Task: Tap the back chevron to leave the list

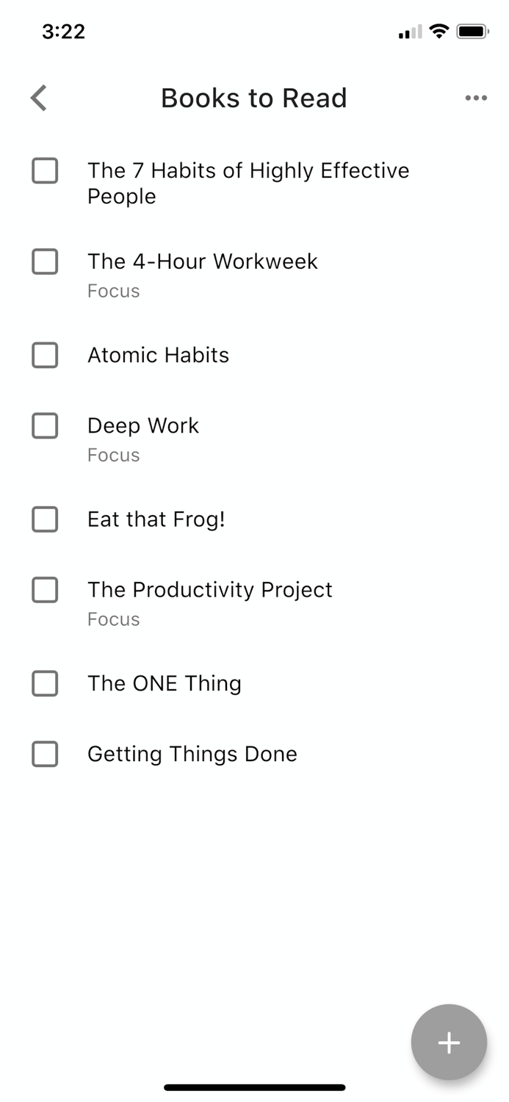Action: pyautogui.click(x=38, y=98)
